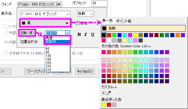
Task: Pick the red swatch in the basic palette row
Action: 109,35
